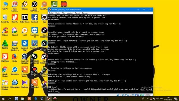
Task: Select the printer shortcut on desktop
Action: (15, 45)
